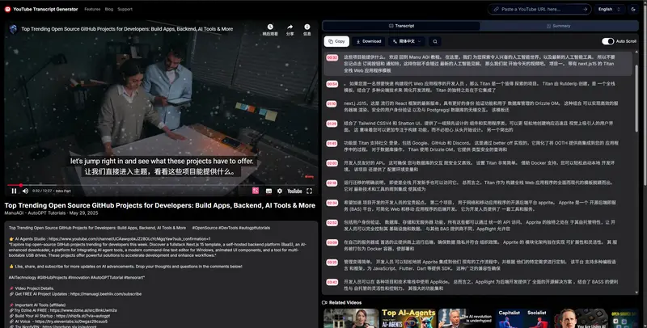Switch to the Summary tab

[x=559, y=26]
